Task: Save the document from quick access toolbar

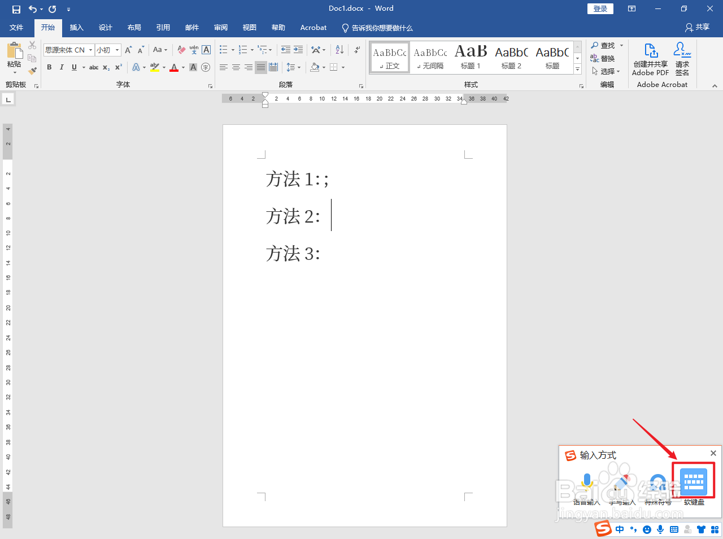Action: point(16,9)
